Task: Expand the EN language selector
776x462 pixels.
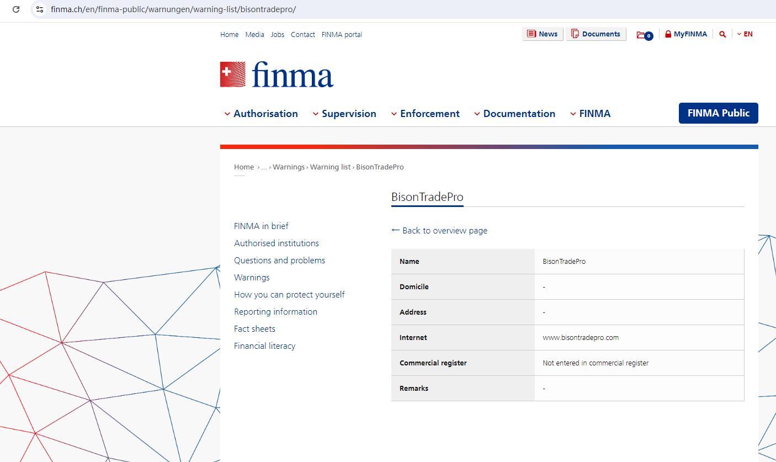Action: click(x=745, y=34)
